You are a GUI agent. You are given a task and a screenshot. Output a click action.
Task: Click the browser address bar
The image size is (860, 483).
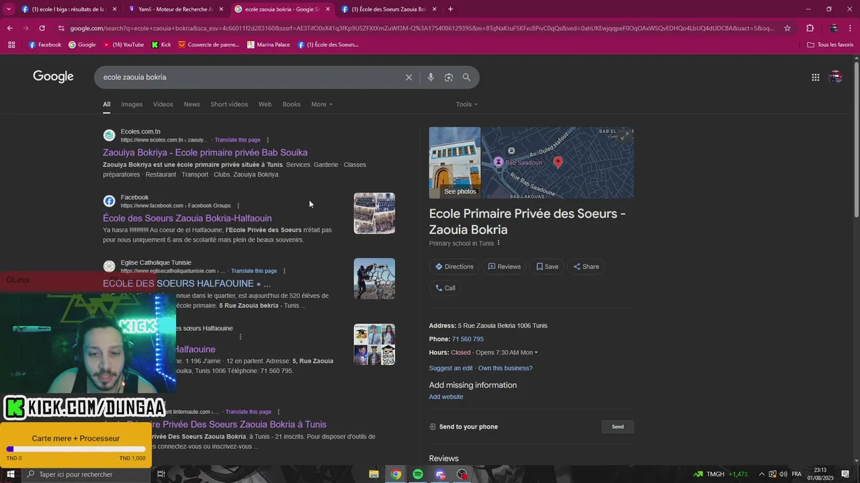pos(422,28)
